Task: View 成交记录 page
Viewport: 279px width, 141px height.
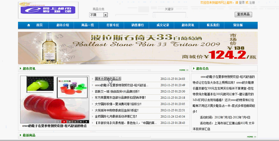Action: point(163,25)
